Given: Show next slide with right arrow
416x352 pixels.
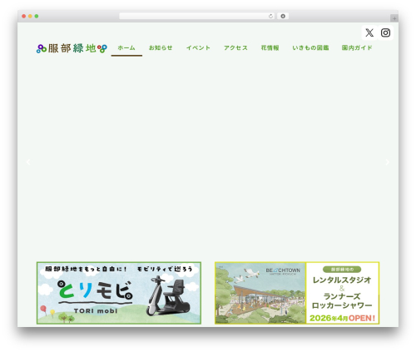Looking at the screenshot, I should [x=388, y=162].
